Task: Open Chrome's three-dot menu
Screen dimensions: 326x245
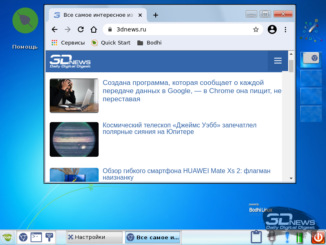Action: (x=285, y=29)
